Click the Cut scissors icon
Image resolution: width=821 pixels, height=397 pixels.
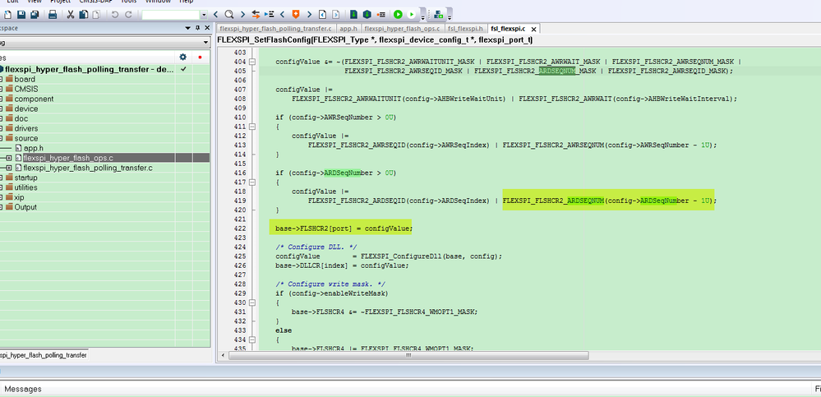[x=71, y=15]
